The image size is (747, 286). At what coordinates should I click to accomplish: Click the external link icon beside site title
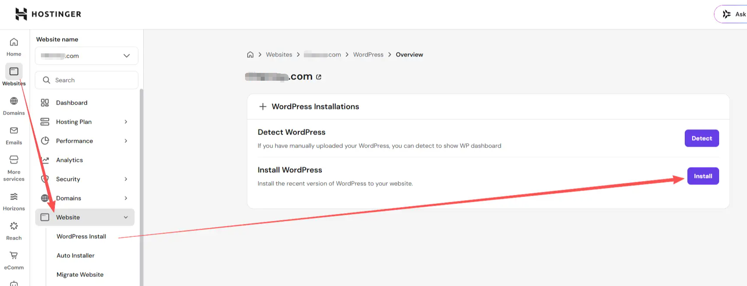pyautogui.click(x=319, y=77)
